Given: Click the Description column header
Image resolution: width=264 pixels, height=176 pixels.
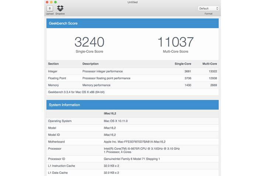Looking at the screenshot, I should click(x=90, y=64).
